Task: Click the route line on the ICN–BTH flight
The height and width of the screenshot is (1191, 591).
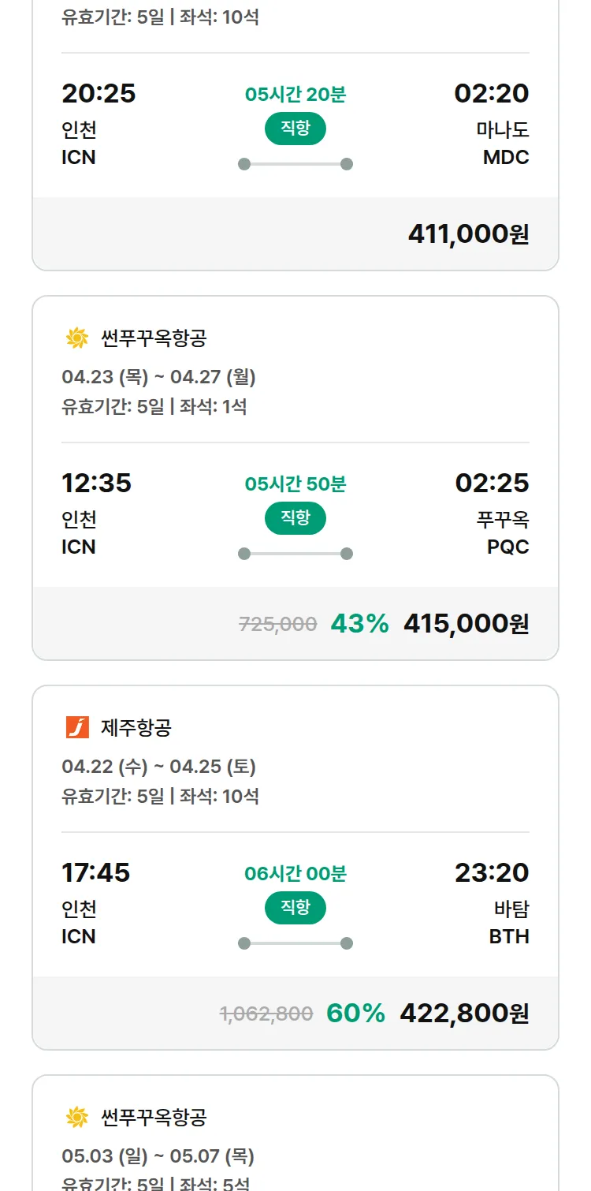Action: [295, 943]
